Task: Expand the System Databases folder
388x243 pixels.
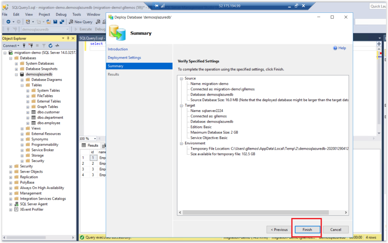Action: point(16,64)
